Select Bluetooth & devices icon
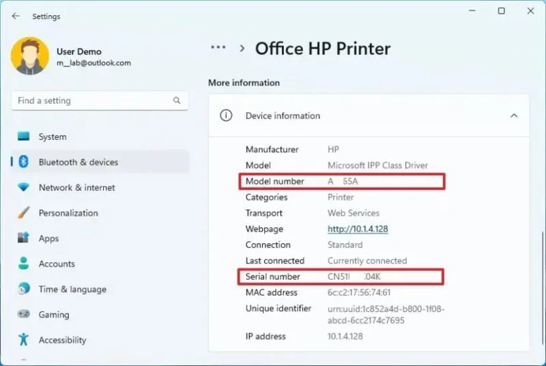The height and width of the screenshot is (366, 546). tap(24, 162)
